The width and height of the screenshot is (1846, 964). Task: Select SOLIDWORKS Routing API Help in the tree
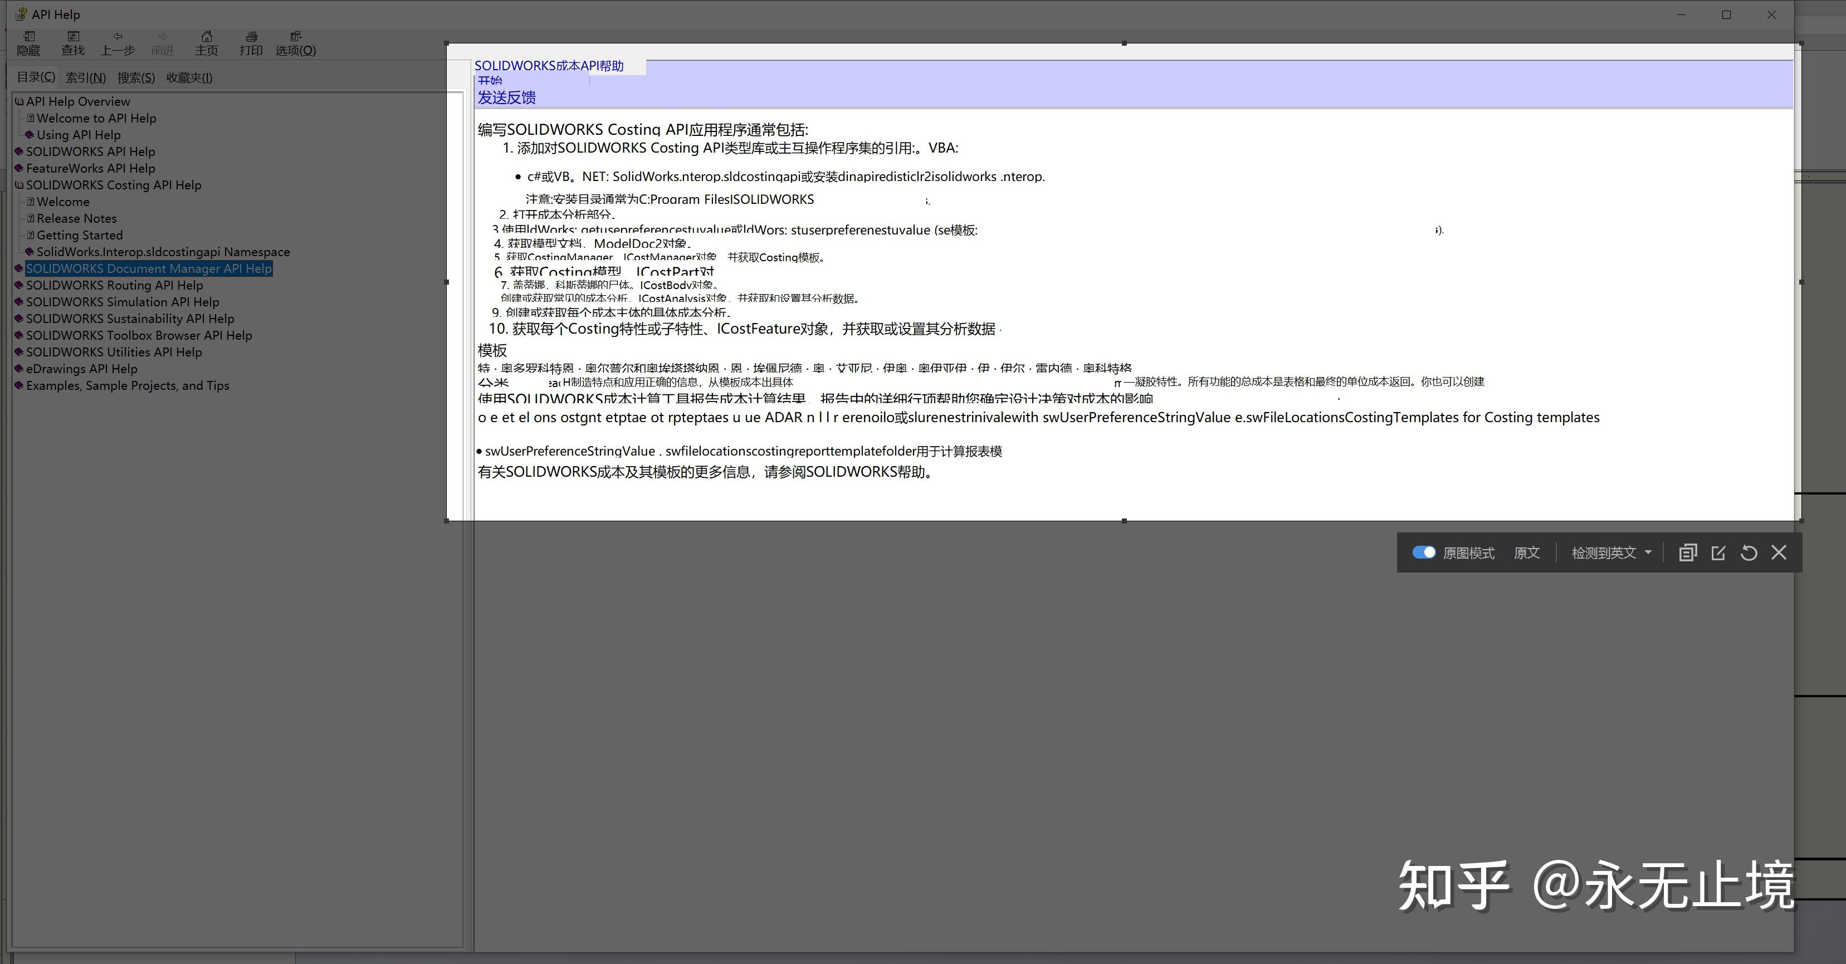(x=114, y=285)
